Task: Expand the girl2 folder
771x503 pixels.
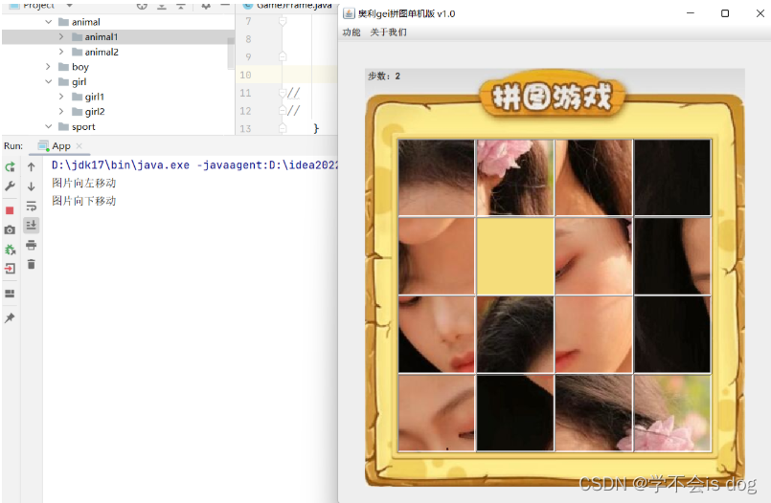Action: click(x=61, y=111)
